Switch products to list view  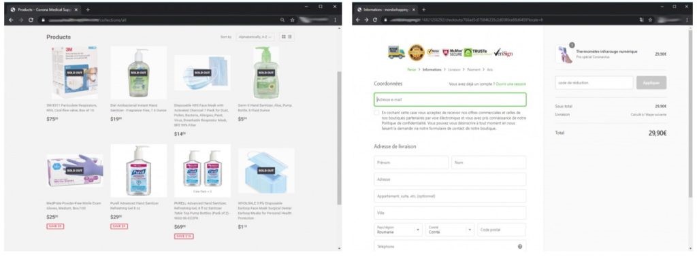290,37
